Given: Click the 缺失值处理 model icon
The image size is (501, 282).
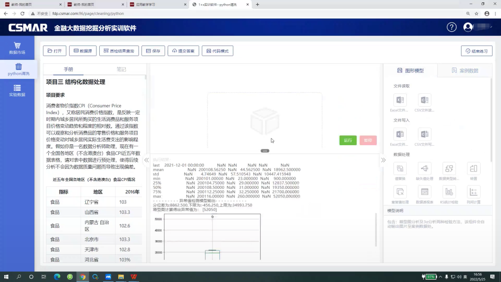Looking at the screenshot, I should 424,168.
